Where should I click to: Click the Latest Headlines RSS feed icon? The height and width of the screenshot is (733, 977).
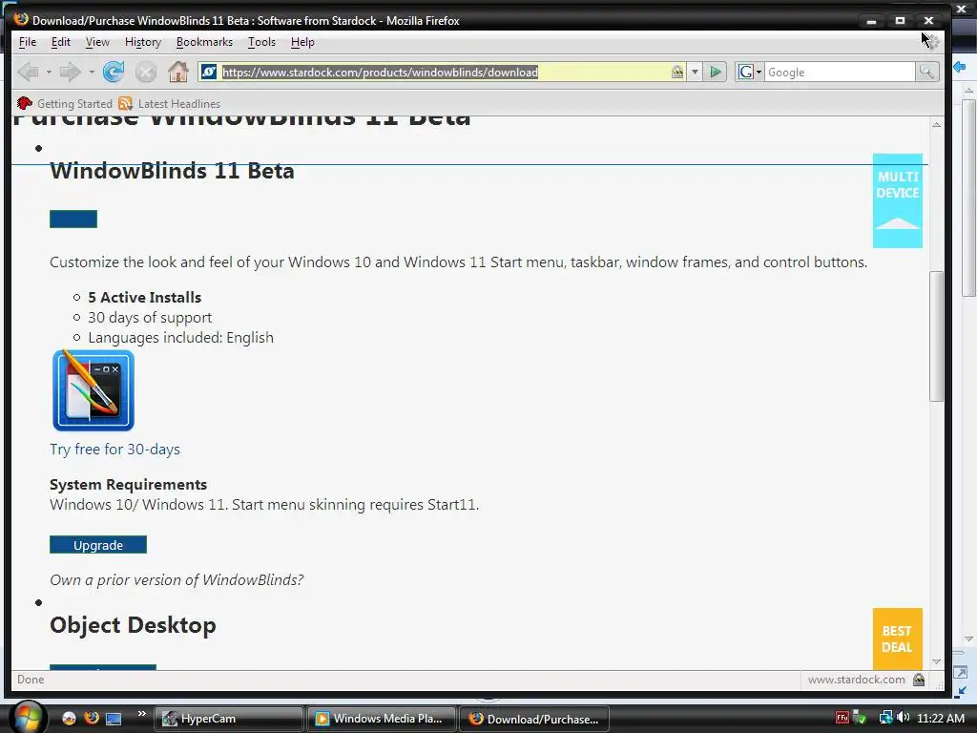click(x=126, y=103)
